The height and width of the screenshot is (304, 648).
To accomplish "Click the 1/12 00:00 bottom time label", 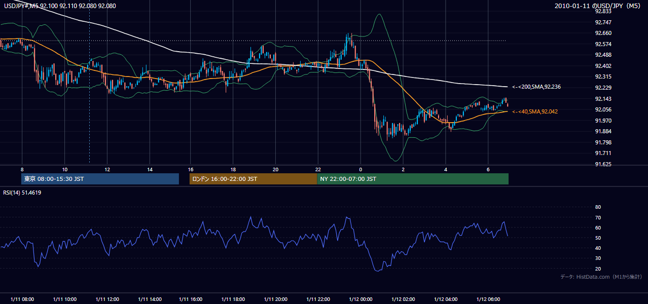I will pyautogui.click(x=361, y=299).
